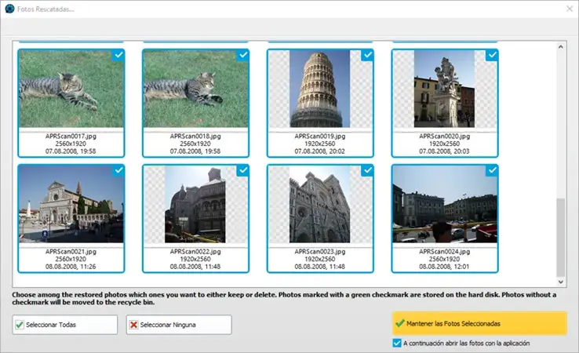The image size is (579, 353).
Task: Click the app icon in title bar
Action: [9, 9]
